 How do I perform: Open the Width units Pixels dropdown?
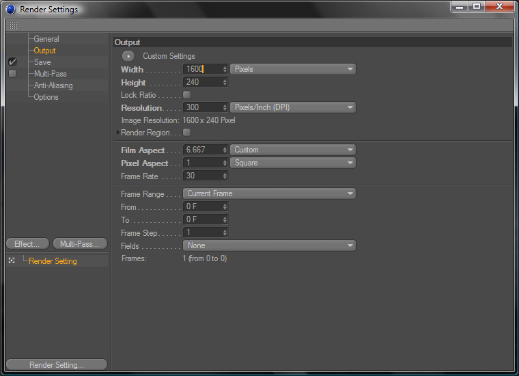(x=293, y=69)
